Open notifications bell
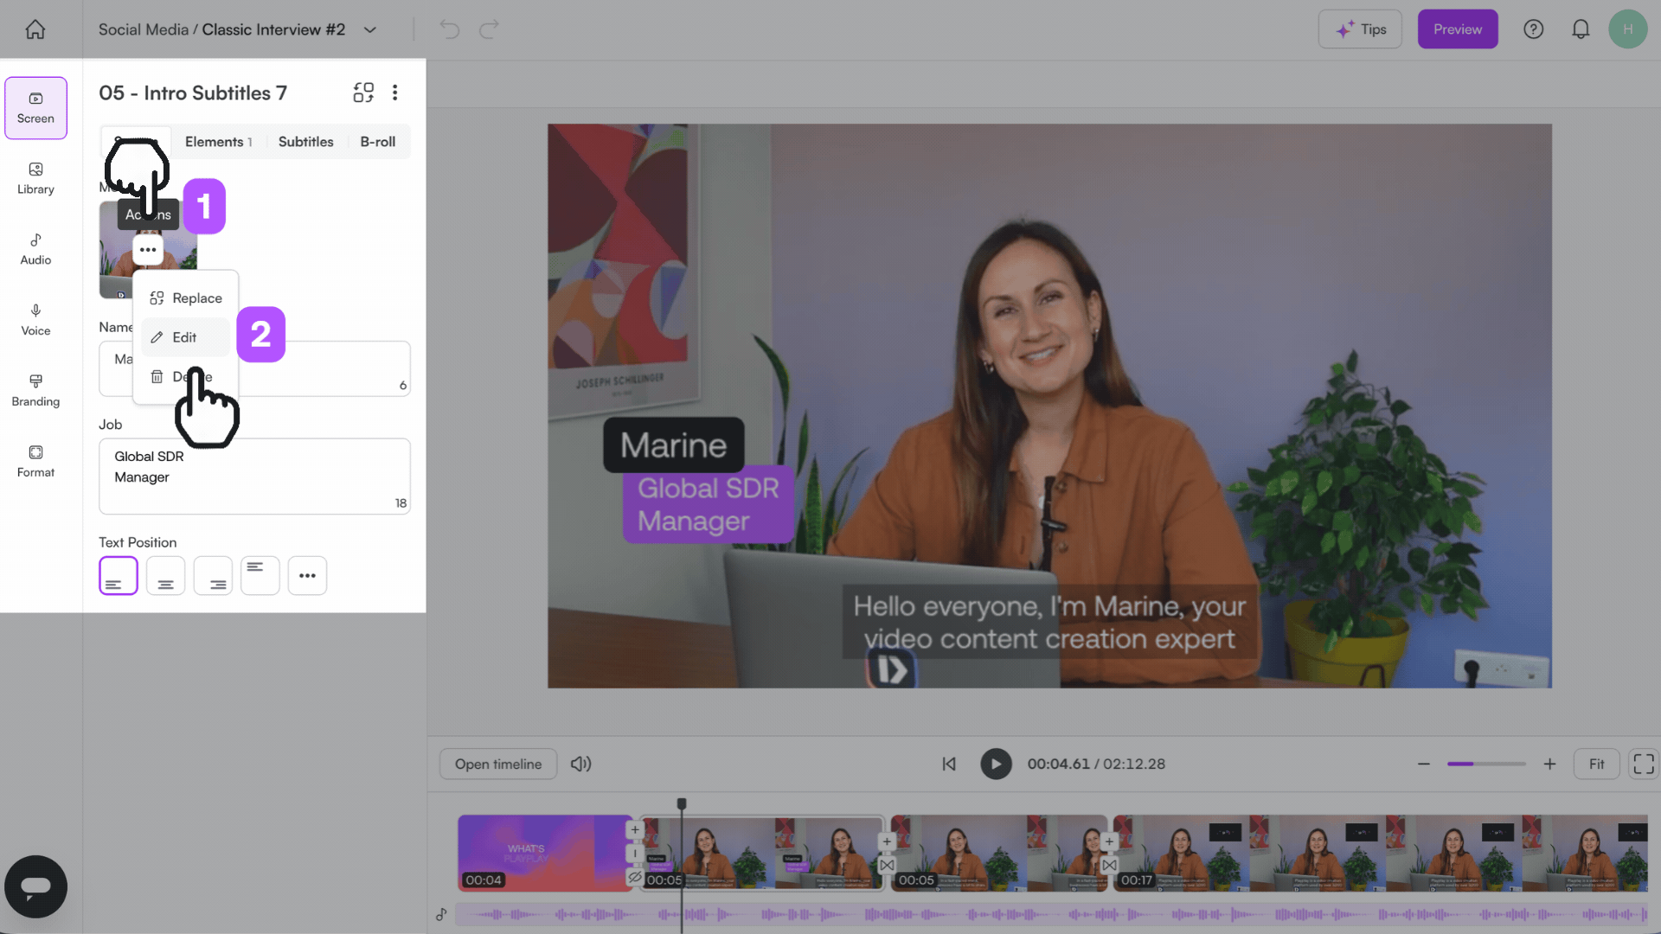The width and height of the screenshot is (1661, 934). [1581, 29]
